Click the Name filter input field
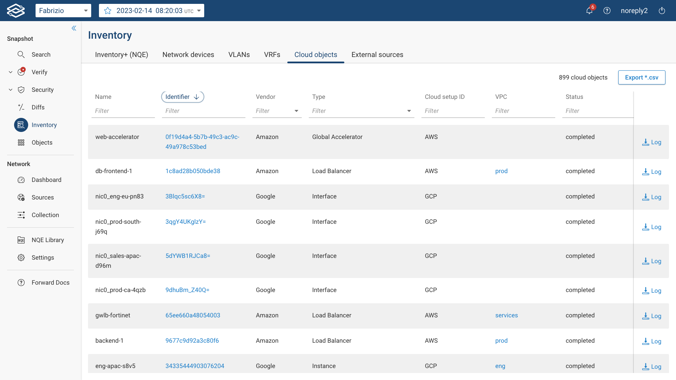676x380 pixels. [x=123, y=111]
